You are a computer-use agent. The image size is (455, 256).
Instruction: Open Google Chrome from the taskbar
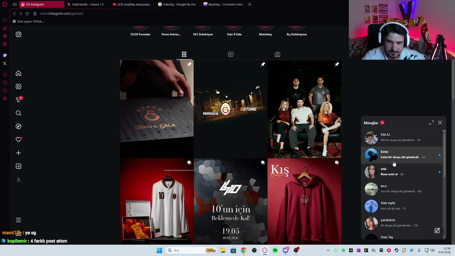pyautogui.click(x=243, y=250)
